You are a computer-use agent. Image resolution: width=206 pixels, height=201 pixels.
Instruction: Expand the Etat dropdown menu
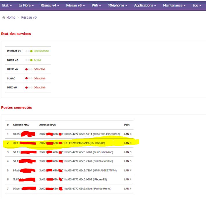[x=7, y=6]
